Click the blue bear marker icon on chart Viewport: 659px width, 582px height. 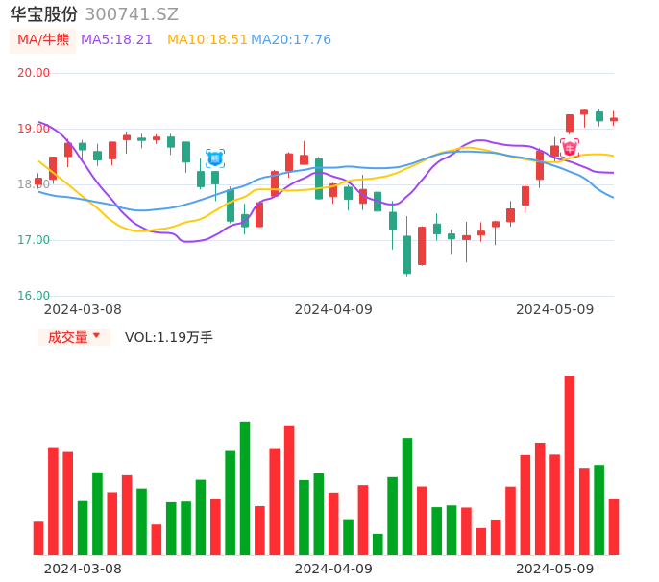pos(215,158)
